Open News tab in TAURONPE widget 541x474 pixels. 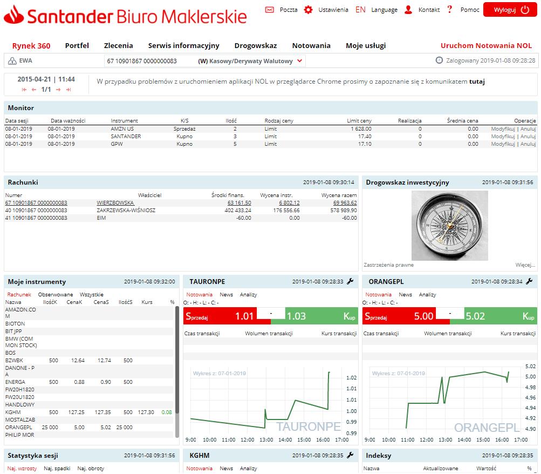[227, 294]
